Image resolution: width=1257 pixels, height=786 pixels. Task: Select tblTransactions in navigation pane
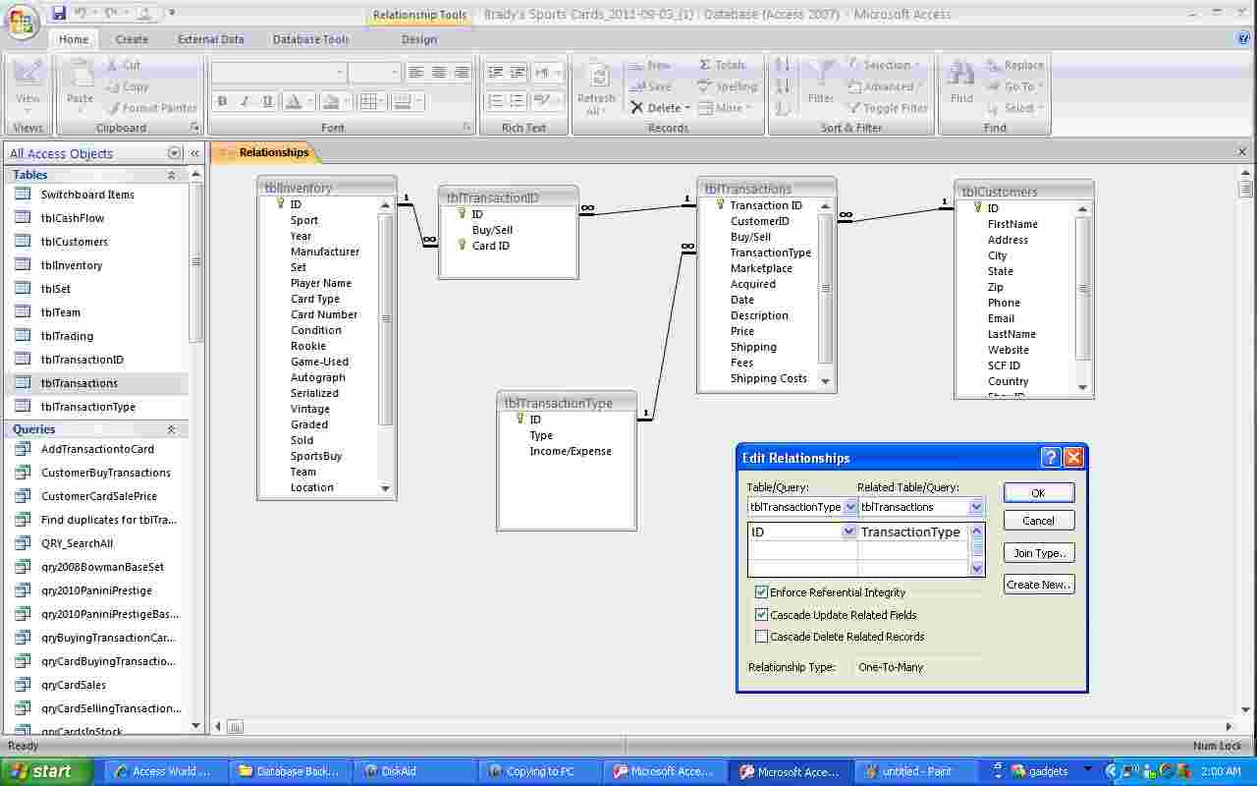pyautogui.click(x=95, y=383)
